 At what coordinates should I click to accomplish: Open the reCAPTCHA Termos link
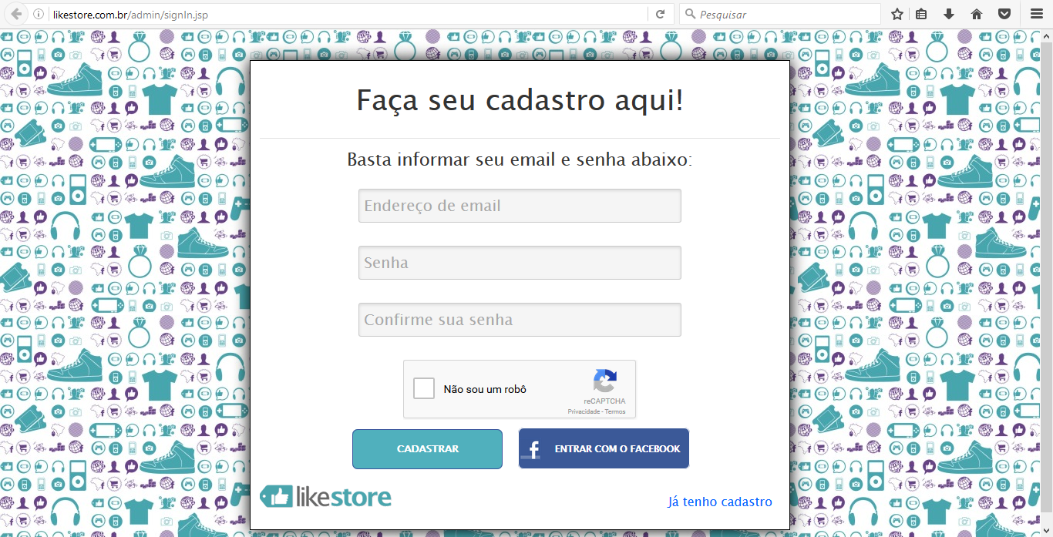(x=615, y=411)
